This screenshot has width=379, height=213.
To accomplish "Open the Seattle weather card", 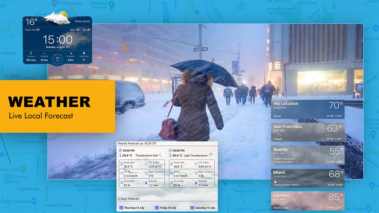I will point(307,155).
